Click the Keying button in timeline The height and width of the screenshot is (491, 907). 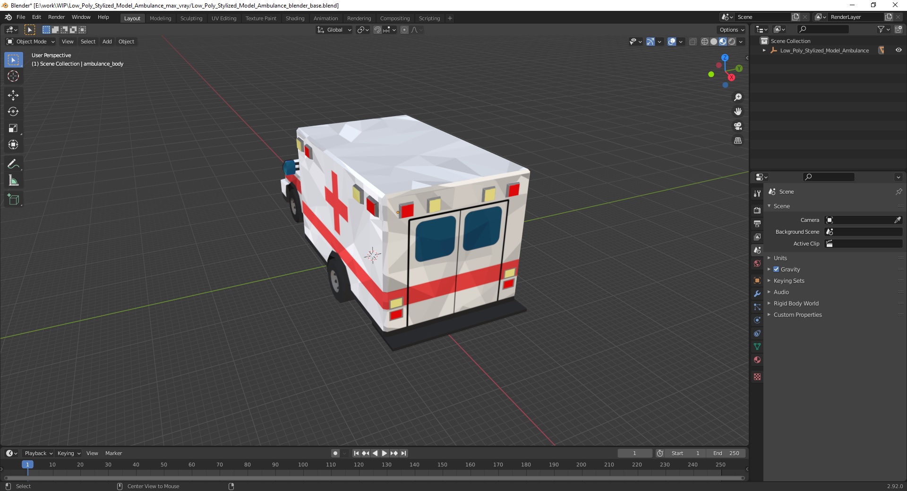[x=68, y=453]
